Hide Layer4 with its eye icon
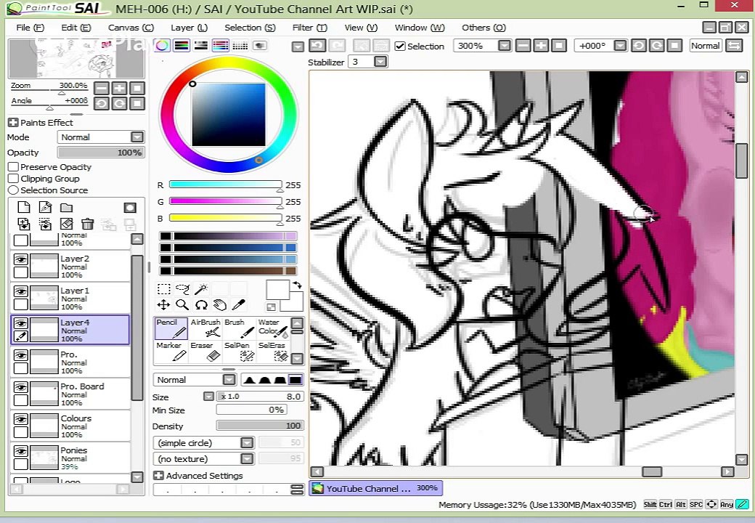This screenshot has height=523, width=755. point(21,323)
